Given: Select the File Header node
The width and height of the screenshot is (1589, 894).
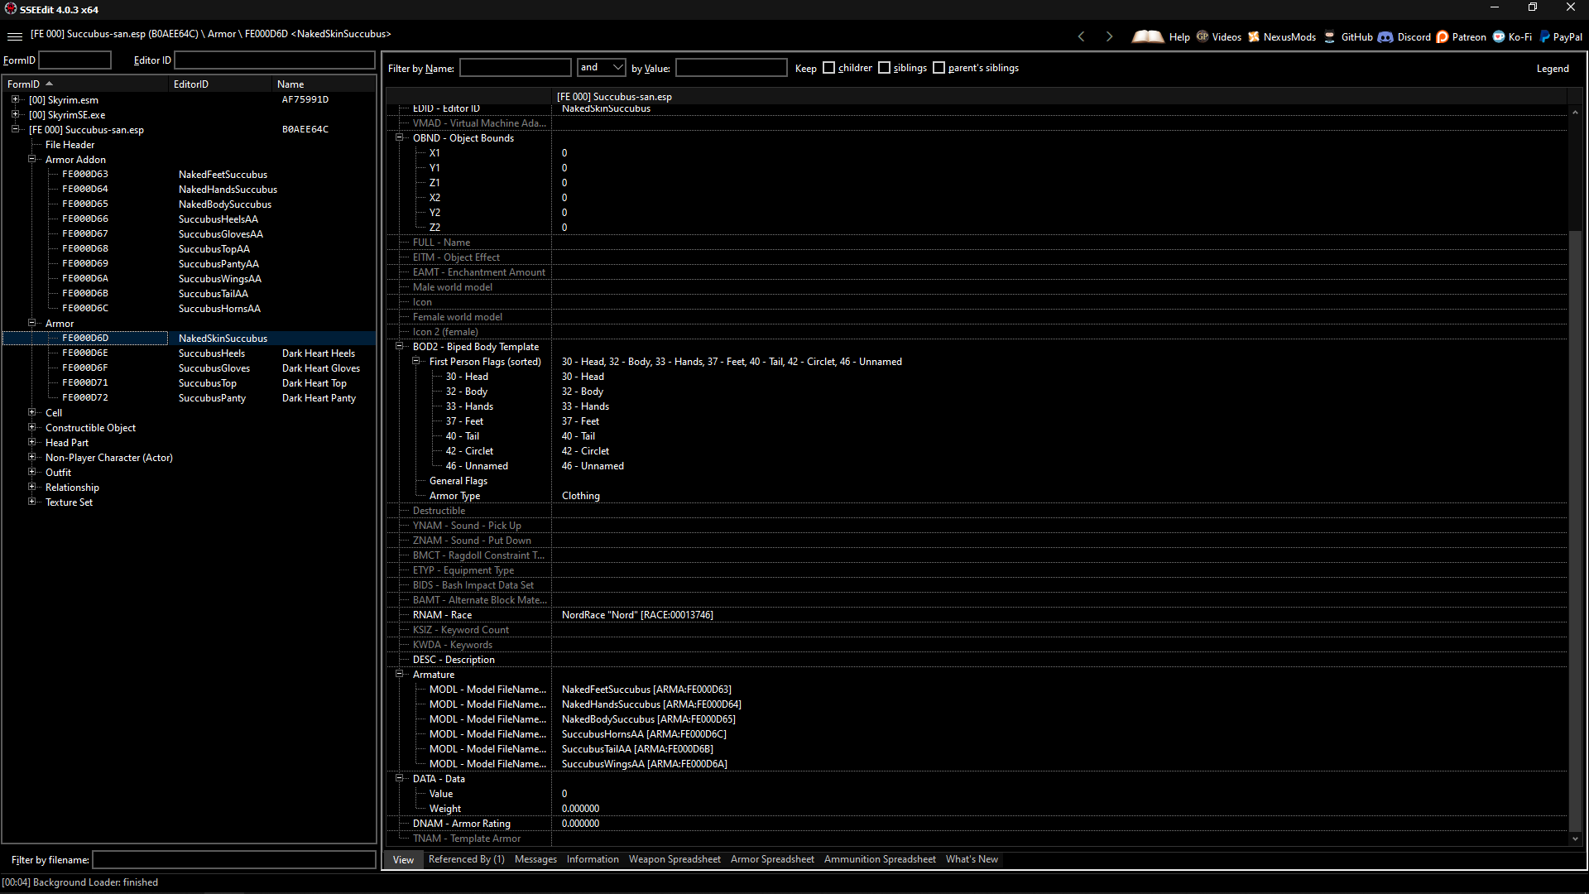Looking at the screenshot, I should pos(70,145).
